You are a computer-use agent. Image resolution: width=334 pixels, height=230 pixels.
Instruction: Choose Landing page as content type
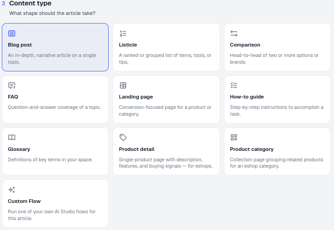pyautogui.click(x=166, y=99)
